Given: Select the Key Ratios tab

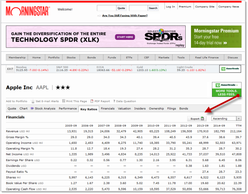Looking at the screenshot, I should (89, 109).
